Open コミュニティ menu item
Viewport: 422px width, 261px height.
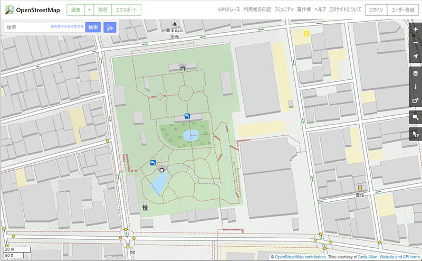(x=284, y=10)
